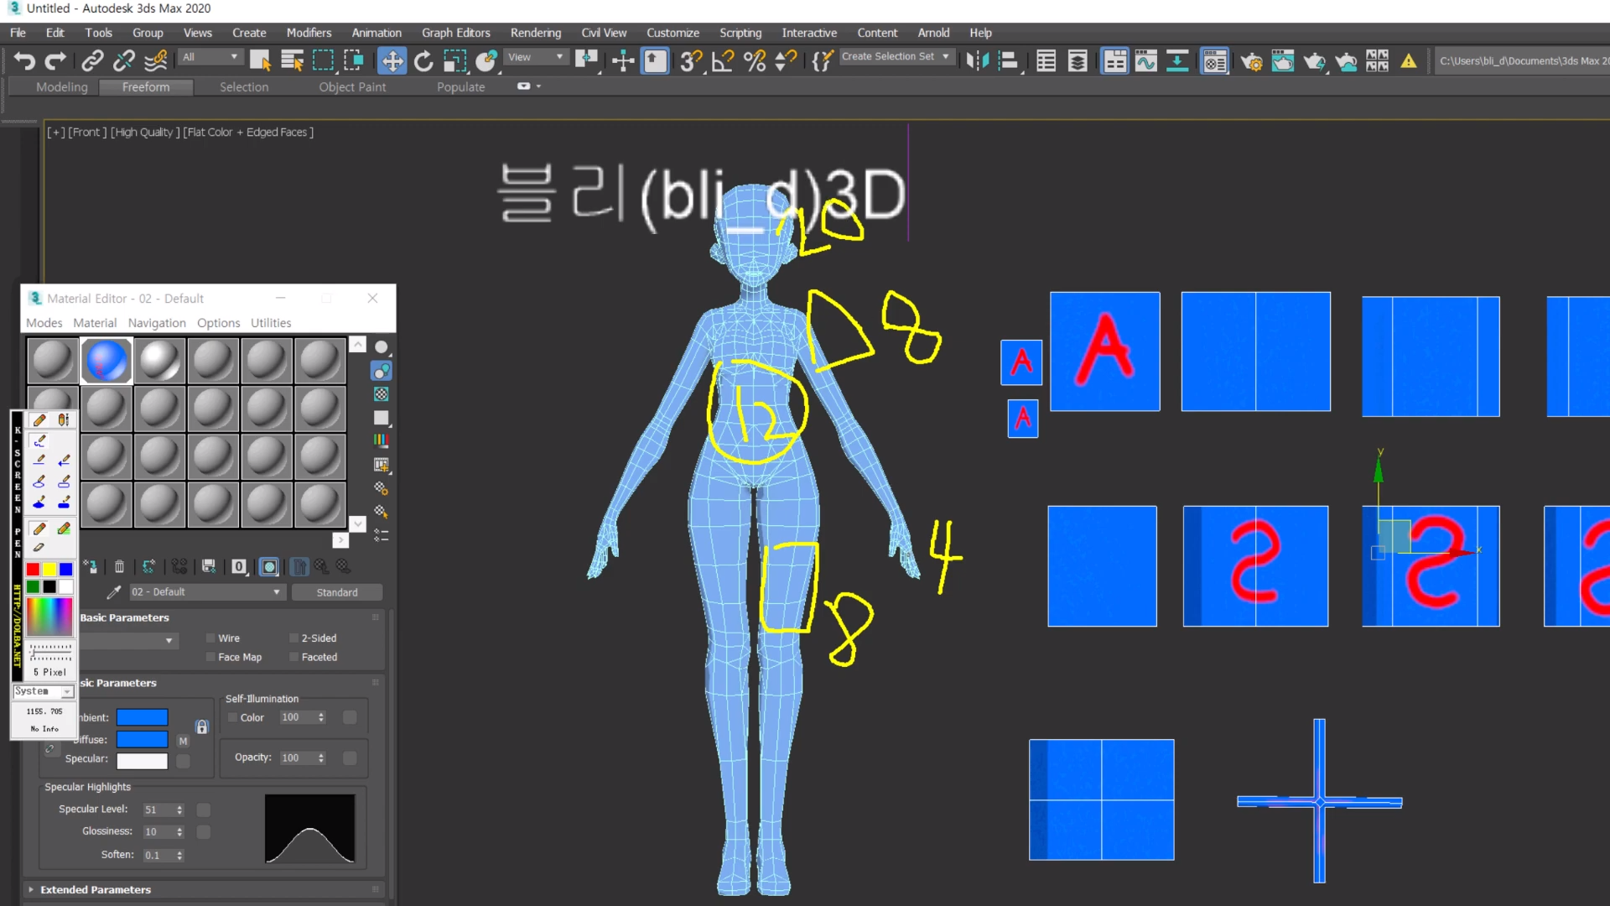Viewport: 1610px width, 906px height.
Task: Open the Material Editor Utilities menu
Action: coord(270,323)
